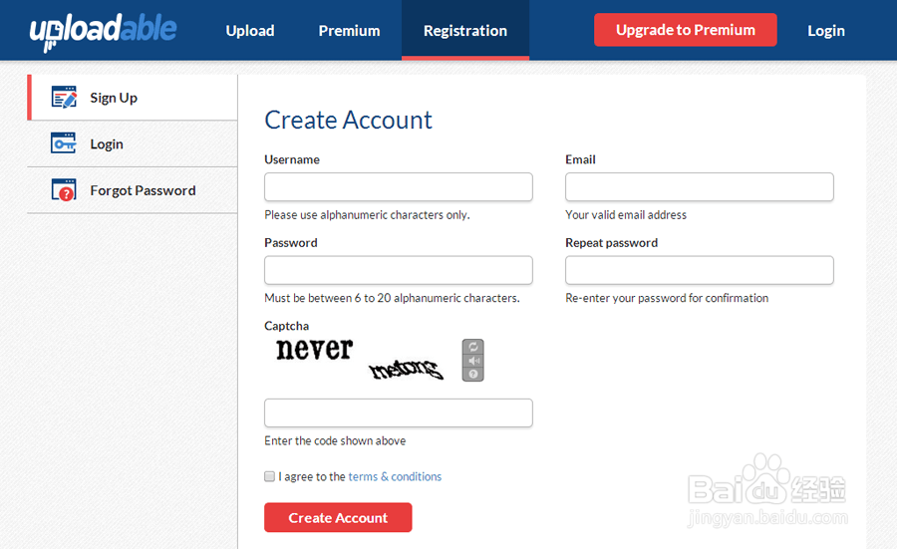
Task: Click the Forgot Password question-mark icon
Action: point(64,190)
